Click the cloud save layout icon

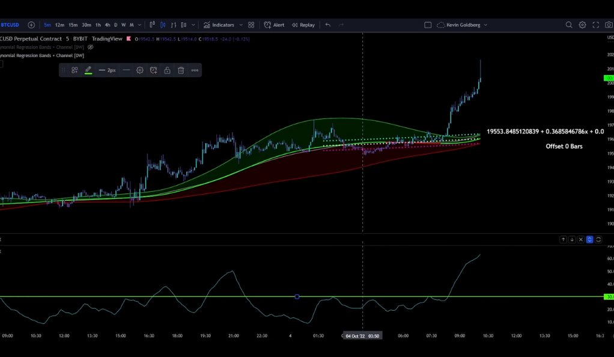pyautogui.click(x=440, y=25)
